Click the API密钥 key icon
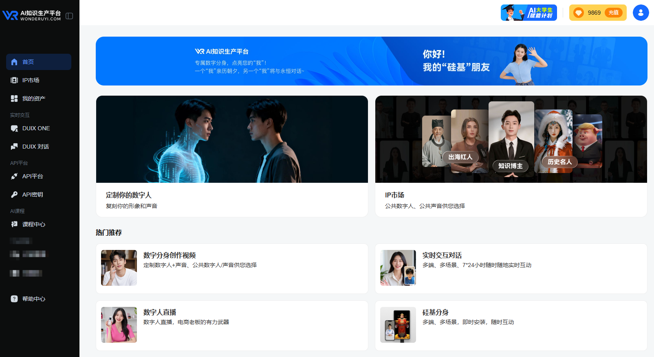 point(14,195)
